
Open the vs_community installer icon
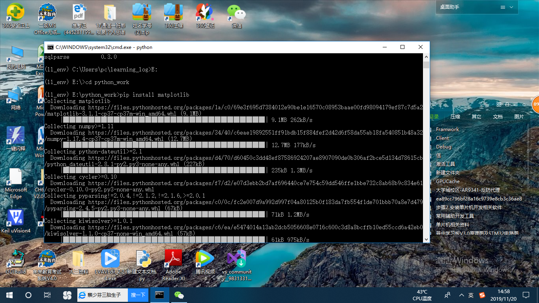coord(237,265)
